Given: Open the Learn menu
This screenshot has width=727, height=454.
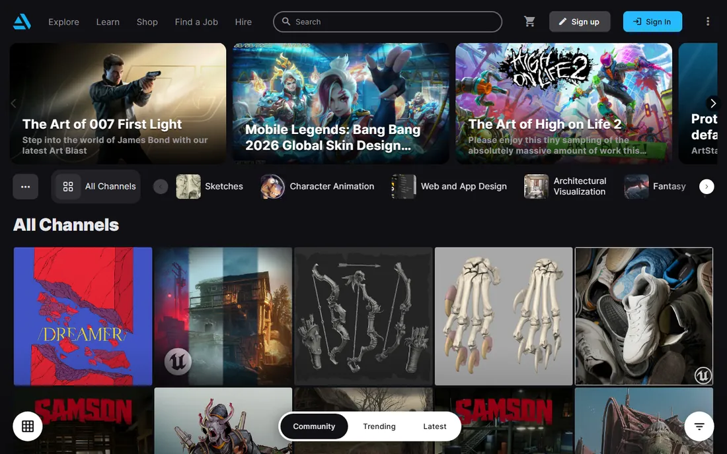Looking at the screenshot, I should [x=108, y=22].
